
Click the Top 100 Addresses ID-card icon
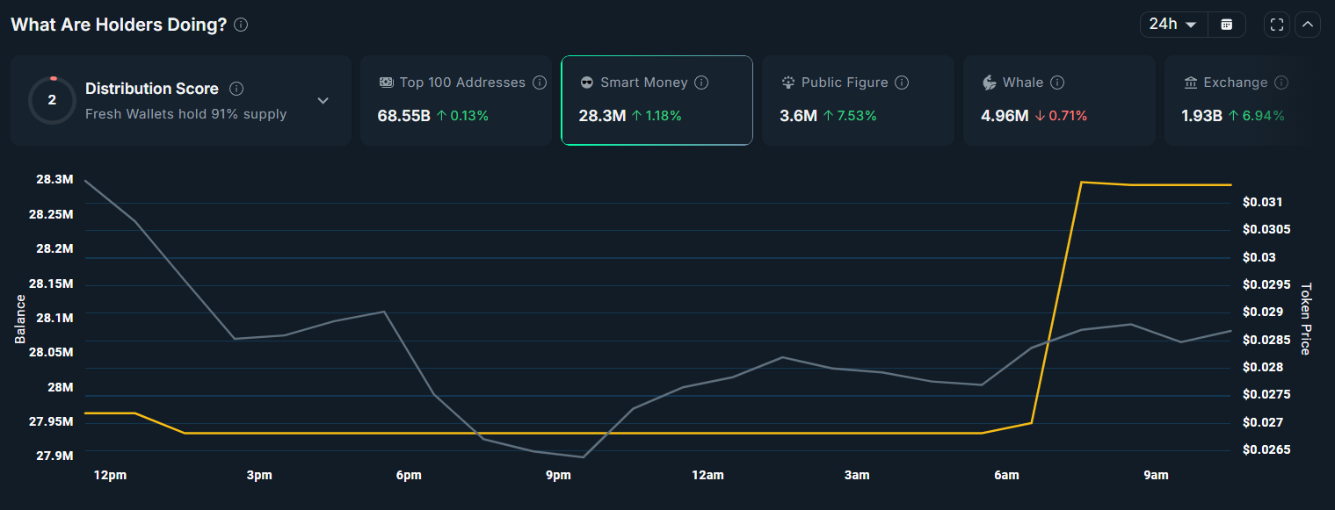tap(386, 83)
